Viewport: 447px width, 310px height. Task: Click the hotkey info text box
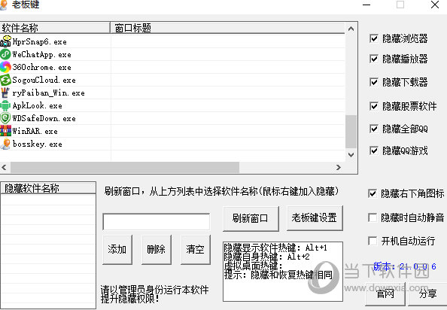point(283,272)
